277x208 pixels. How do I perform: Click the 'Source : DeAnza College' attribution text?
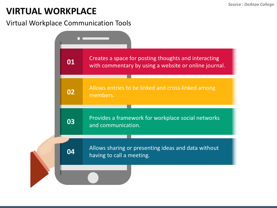tap(251, 4)
